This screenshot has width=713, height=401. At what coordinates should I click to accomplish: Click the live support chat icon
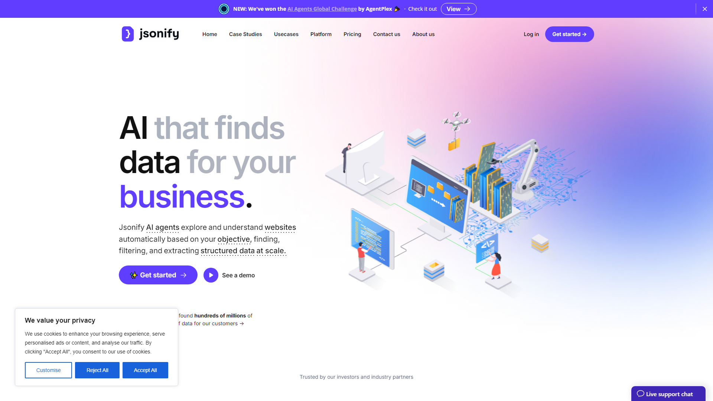(x=639, y=394)
